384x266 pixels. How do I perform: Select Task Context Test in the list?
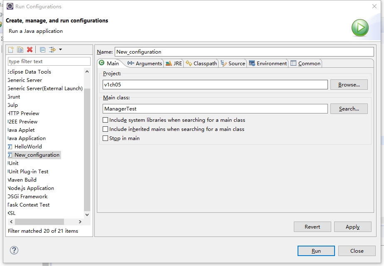tap(29, 205)
